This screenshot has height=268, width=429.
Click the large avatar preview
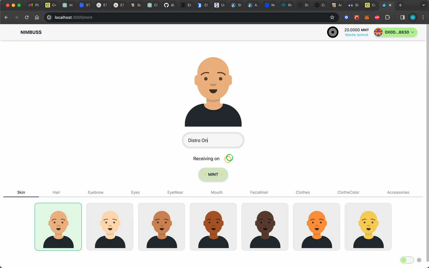tap(213, 92)
